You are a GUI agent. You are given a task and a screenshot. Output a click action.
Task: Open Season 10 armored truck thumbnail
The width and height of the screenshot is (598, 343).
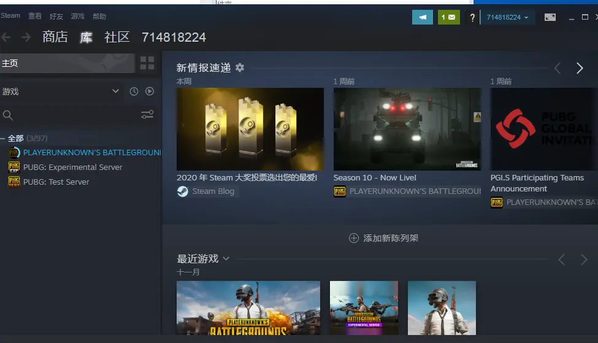[407, 129]
